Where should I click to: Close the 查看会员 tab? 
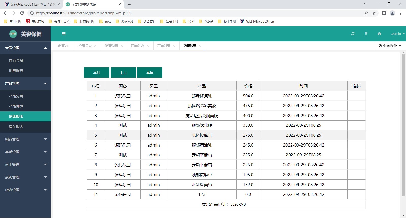click(x=95, y=46)
